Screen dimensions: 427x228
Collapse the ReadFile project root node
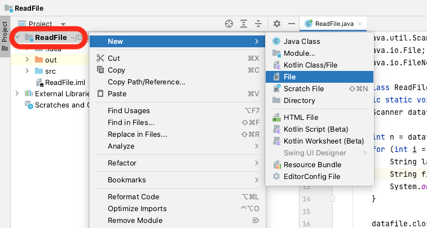tap(19, 38)
